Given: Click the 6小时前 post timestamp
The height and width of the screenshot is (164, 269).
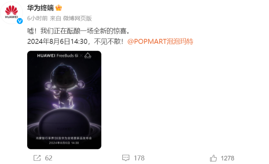Looking at the screenshot, I should pos(37,18).
